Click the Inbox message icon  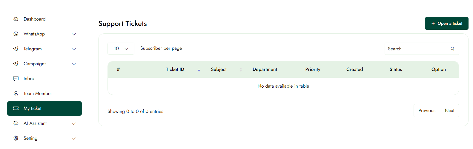[16, 79]
